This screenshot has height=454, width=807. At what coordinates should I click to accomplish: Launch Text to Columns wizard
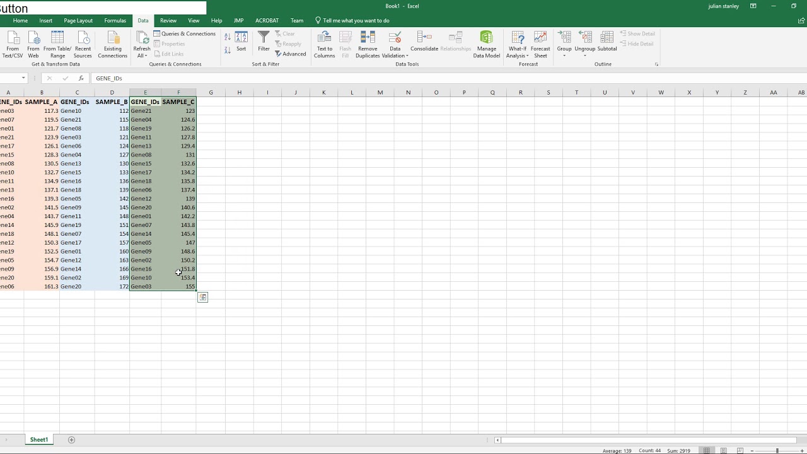(325, 44)
